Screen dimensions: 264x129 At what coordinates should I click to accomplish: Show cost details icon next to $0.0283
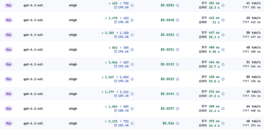pos(178,5)
